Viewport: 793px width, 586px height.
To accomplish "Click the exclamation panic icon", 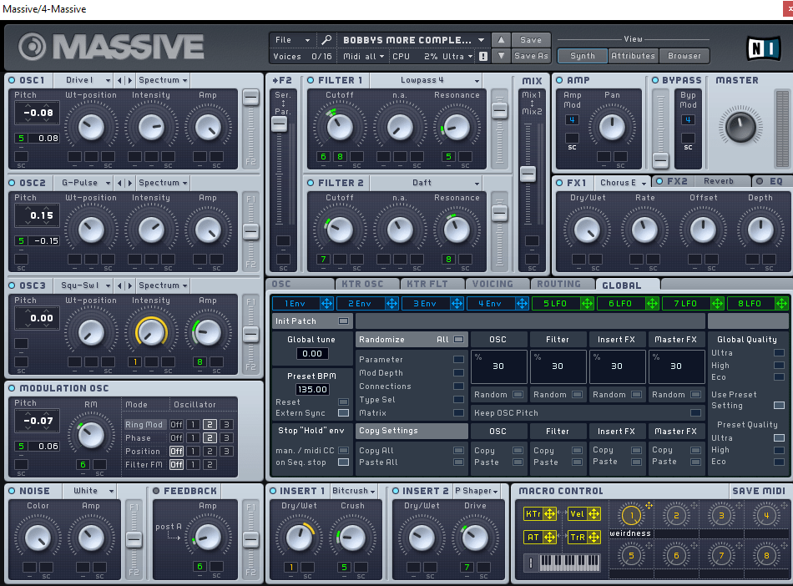I will pyautogui.click(x=482, y=57).
